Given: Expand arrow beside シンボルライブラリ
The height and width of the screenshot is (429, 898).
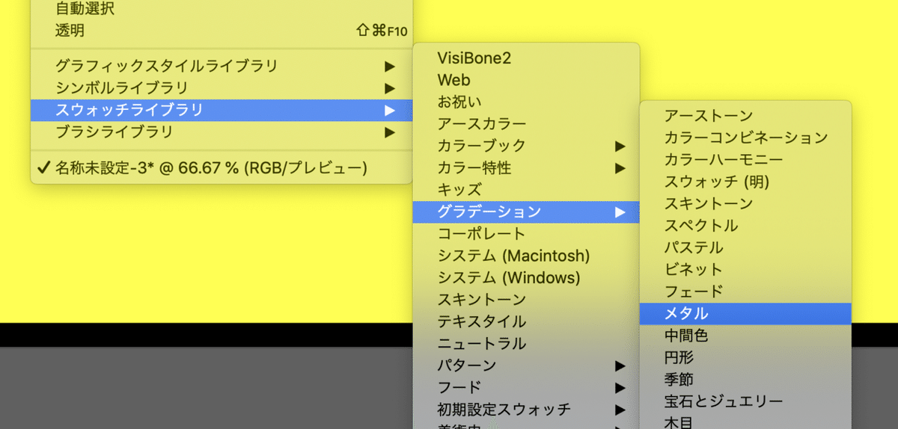Looking at the screenshot, I should coord(389,88).
